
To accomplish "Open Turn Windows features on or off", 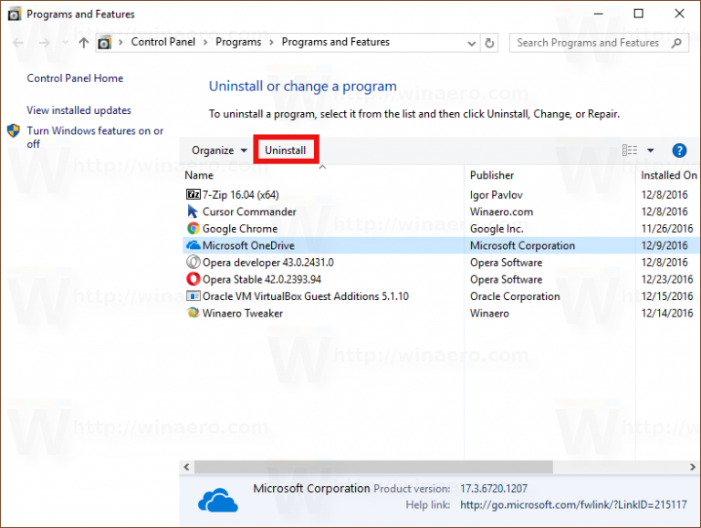I will [95, 137].
